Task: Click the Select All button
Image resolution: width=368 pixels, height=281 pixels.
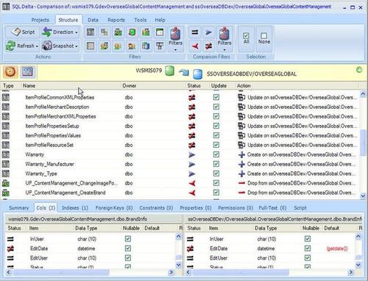Action: click(247, 39)
